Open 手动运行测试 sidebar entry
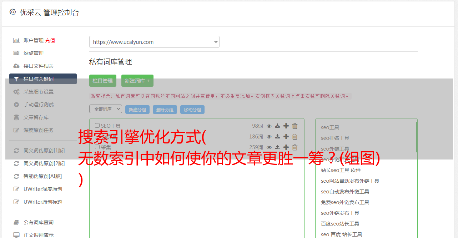Screen dimensions: 458x238 pos(39,105)
